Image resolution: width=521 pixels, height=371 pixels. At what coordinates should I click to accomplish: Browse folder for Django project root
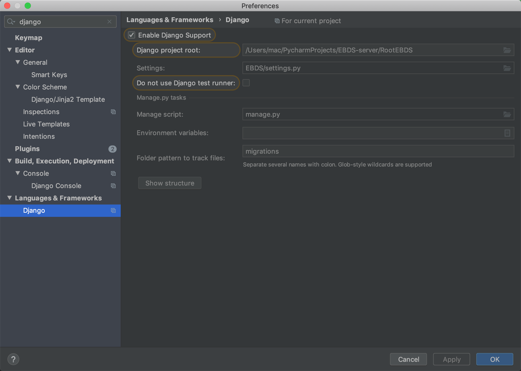pyautogui.click(x=507, y=50)
